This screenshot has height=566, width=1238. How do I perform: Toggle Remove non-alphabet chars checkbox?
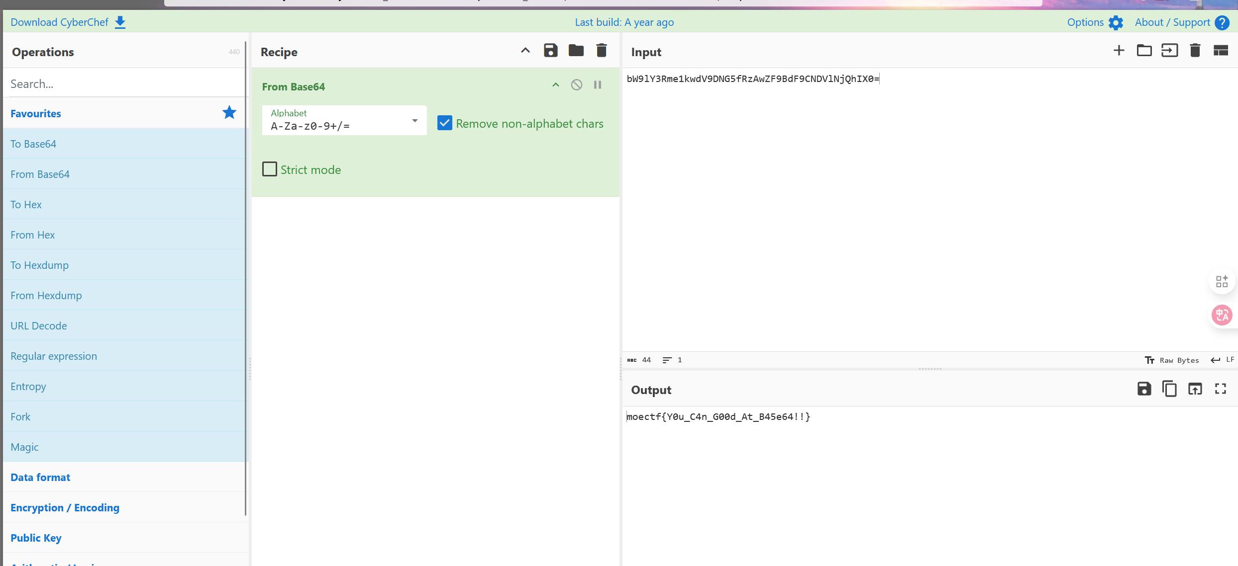(x=444, y=123)
